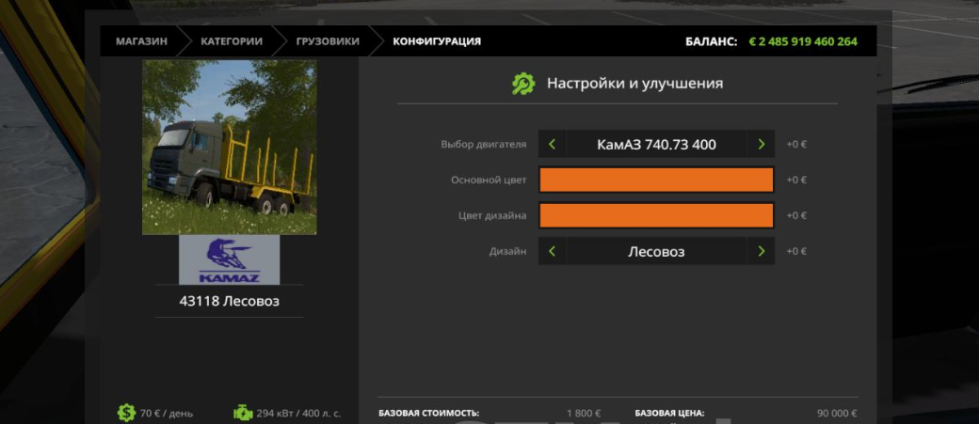
Task: Click the truck preview image
Action: 229,148
